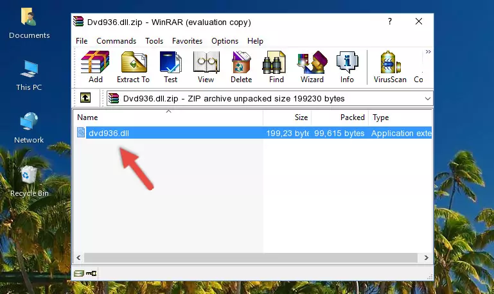Sort by the Packed column header
Viewport: 494px width, 294px height.
tap(340, 117)
